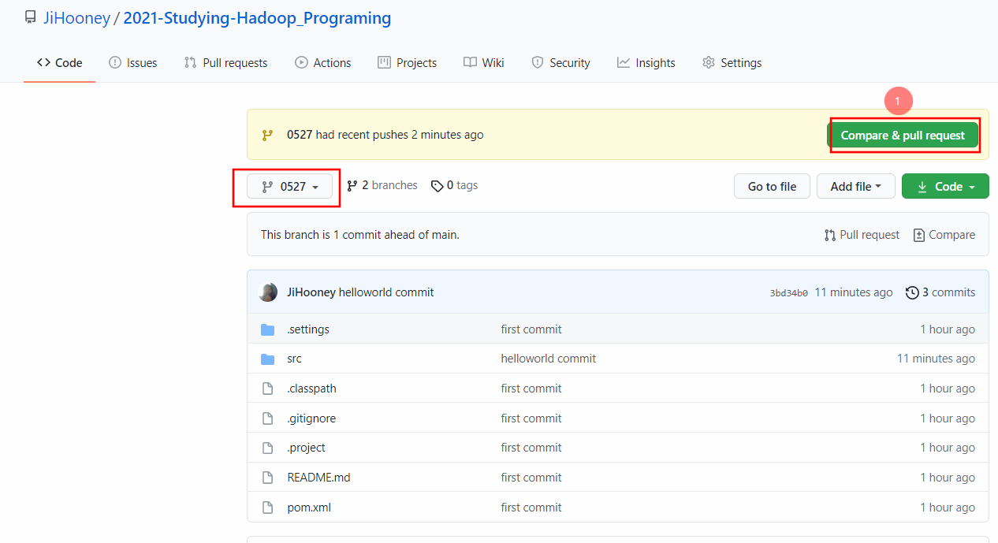Open the 0527 branch selector dropdown
The image size is (998, 543).
point(289,187)
